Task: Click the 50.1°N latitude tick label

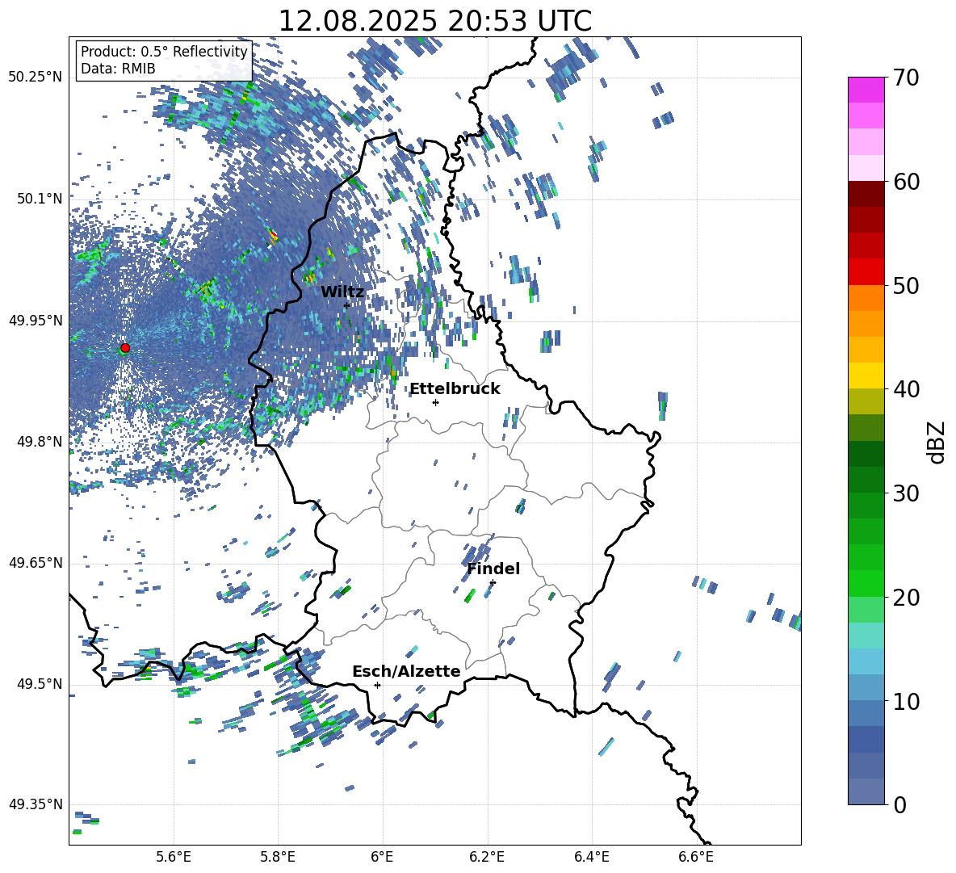Action: coord(40,198)
